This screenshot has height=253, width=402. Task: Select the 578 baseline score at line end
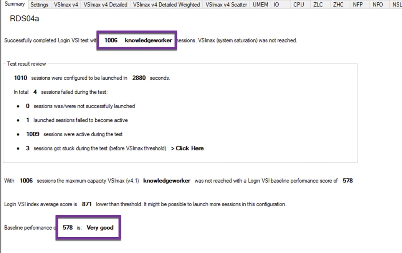(x=347, y=180)
